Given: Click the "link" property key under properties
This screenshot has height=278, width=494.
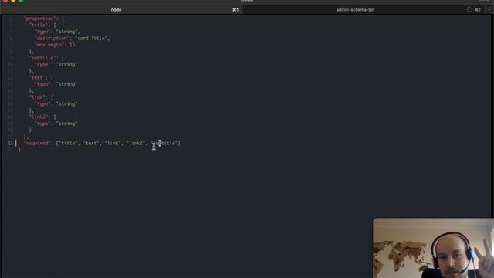Looking at the screenshot, I should [x=38, y=97].
